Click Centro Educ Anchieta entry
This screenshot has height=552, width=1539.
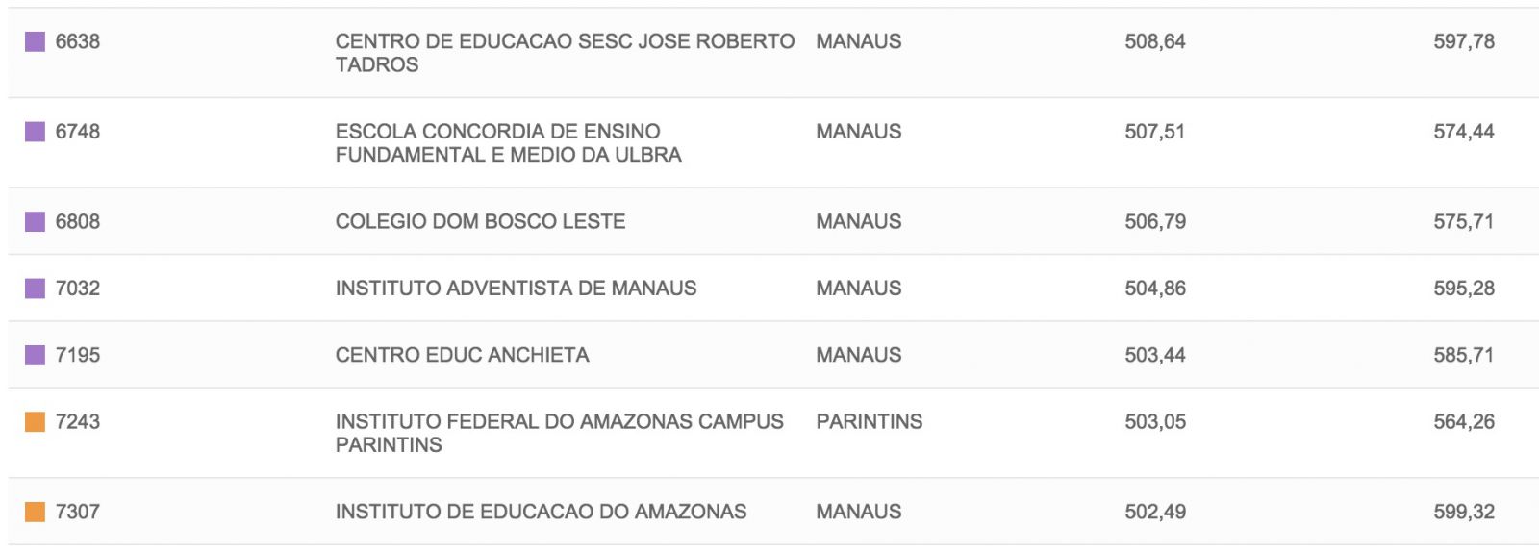click(x=462, y=355)
